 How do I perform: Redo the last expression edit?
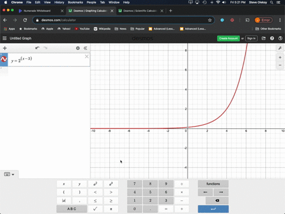tap(45, 48)
